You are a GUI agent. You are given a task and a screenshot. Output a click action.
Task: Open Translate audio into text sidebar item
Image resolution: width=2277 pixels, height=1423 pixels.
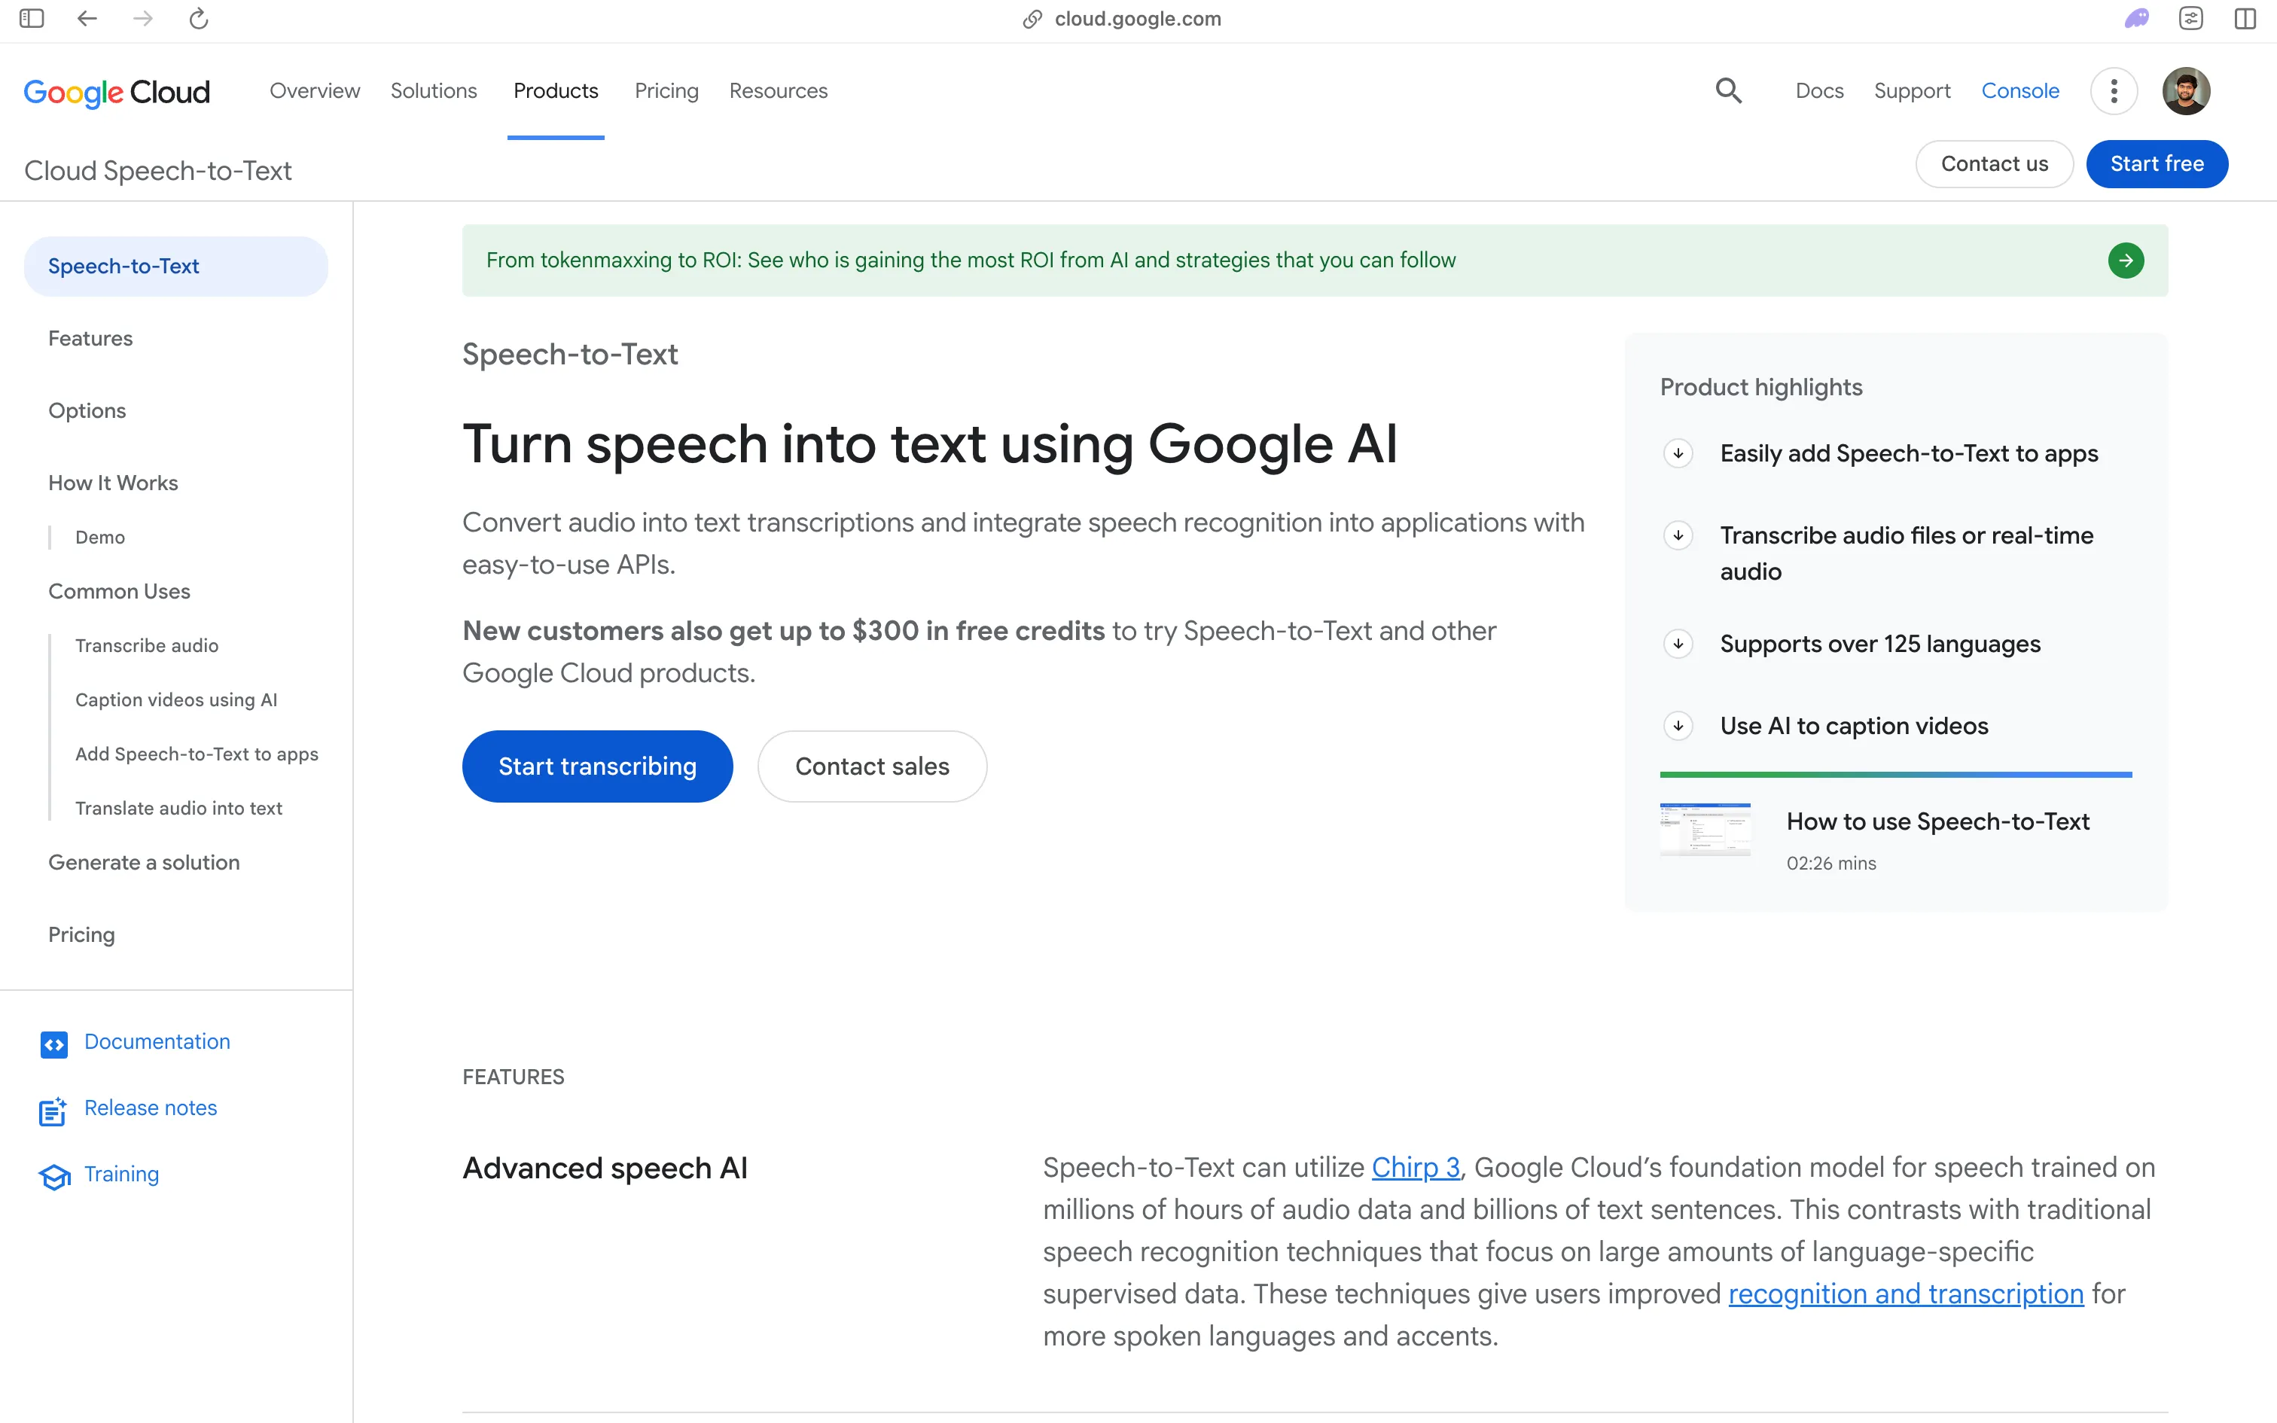178,809
